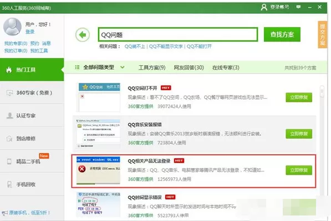Expand the 全部问题类型 dropdown arrow
Screen dimensions: 331x221
tap(122, 67)
